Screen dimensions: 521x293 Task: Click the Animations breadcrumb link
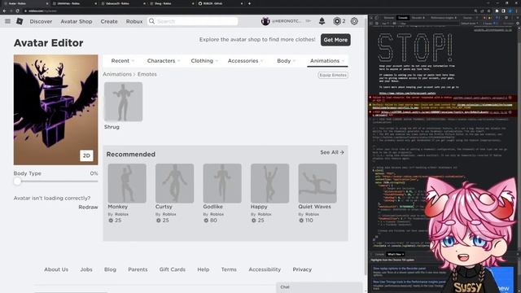point(117,74)
